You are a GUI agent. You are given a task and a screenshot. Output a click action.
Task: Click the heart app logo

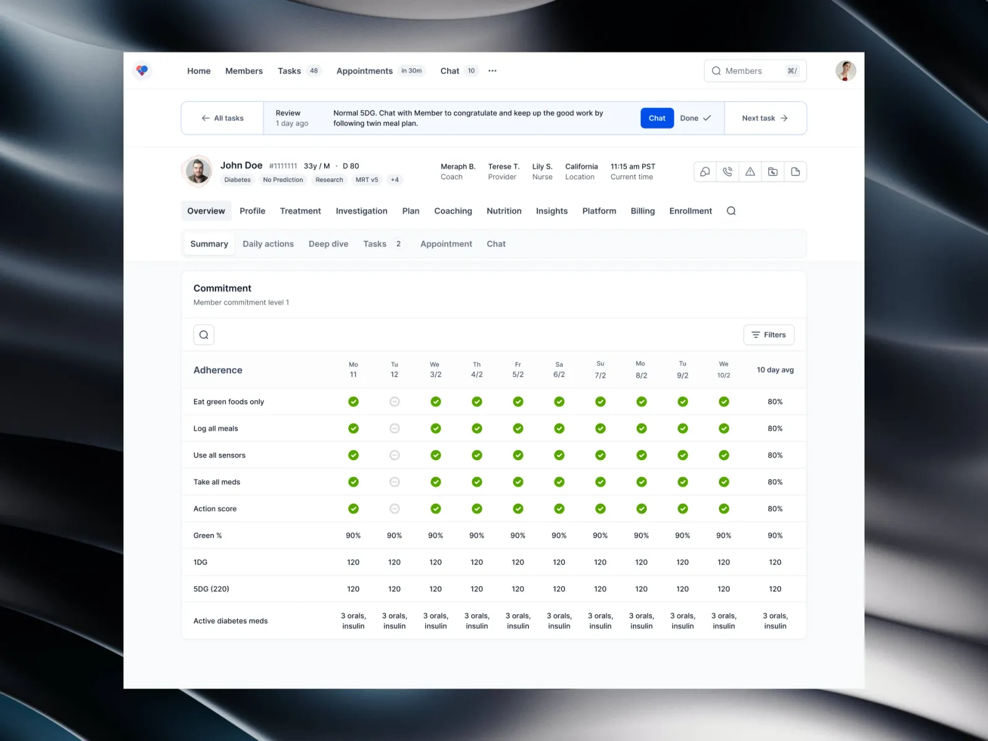pyautogui.click(x=142, y=70)
